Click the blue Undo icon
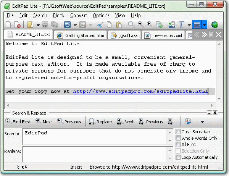This screenshot has width=229, height=176. point(67,24)
